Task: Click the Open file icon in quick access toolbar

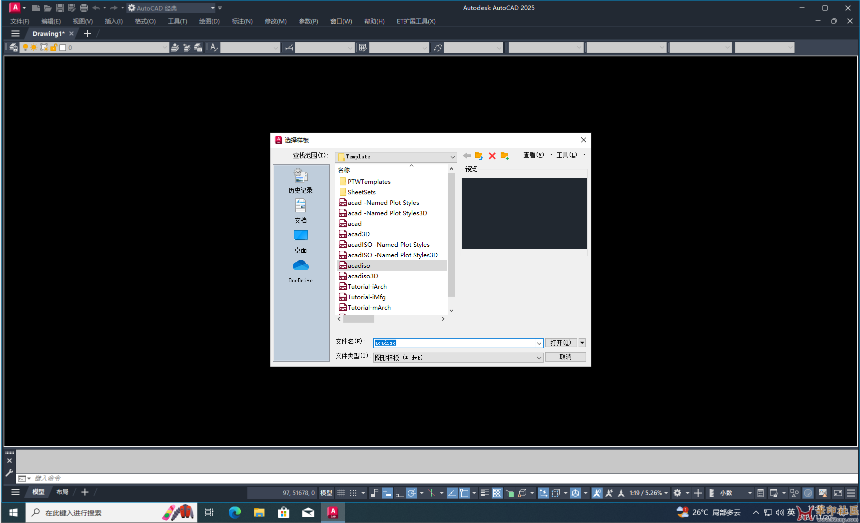Action: pos(47,8)
